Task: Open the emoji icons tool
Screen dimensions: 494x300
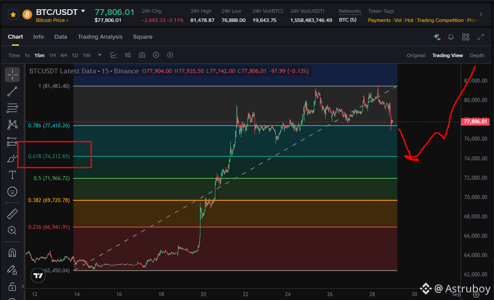Action: coord(12,192)
